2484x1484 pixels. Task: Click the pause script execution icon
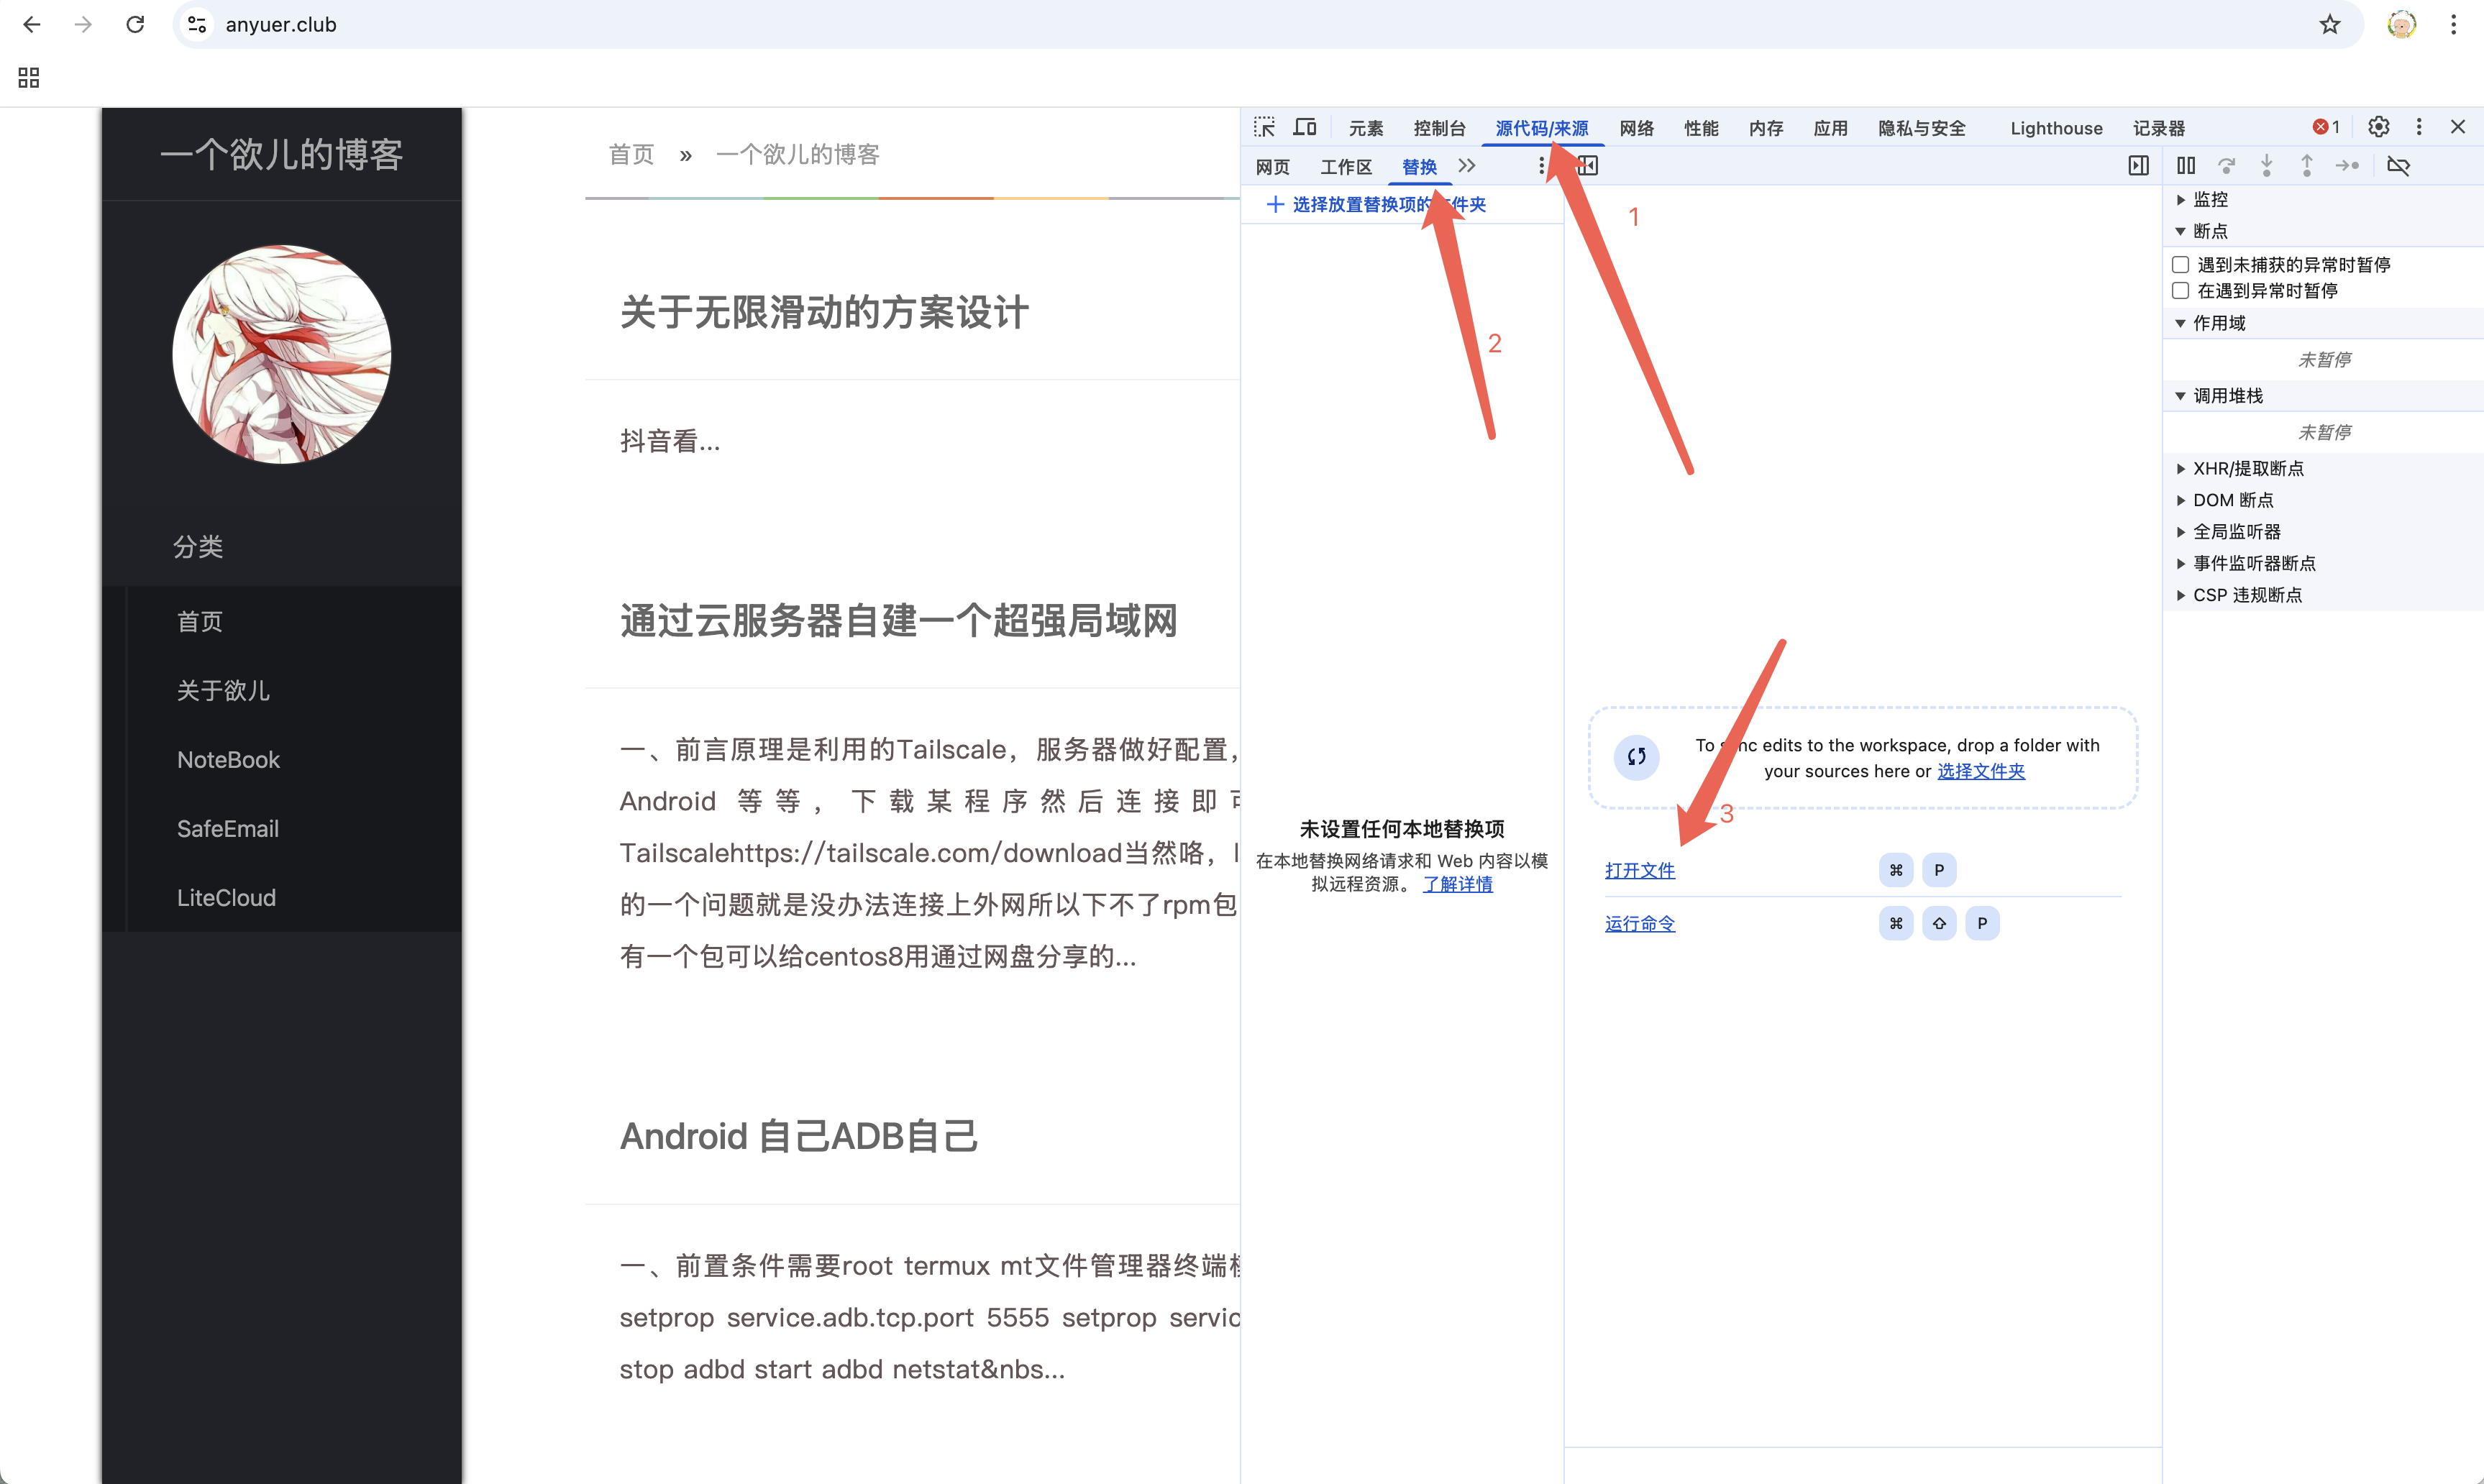pos(2186,166)
